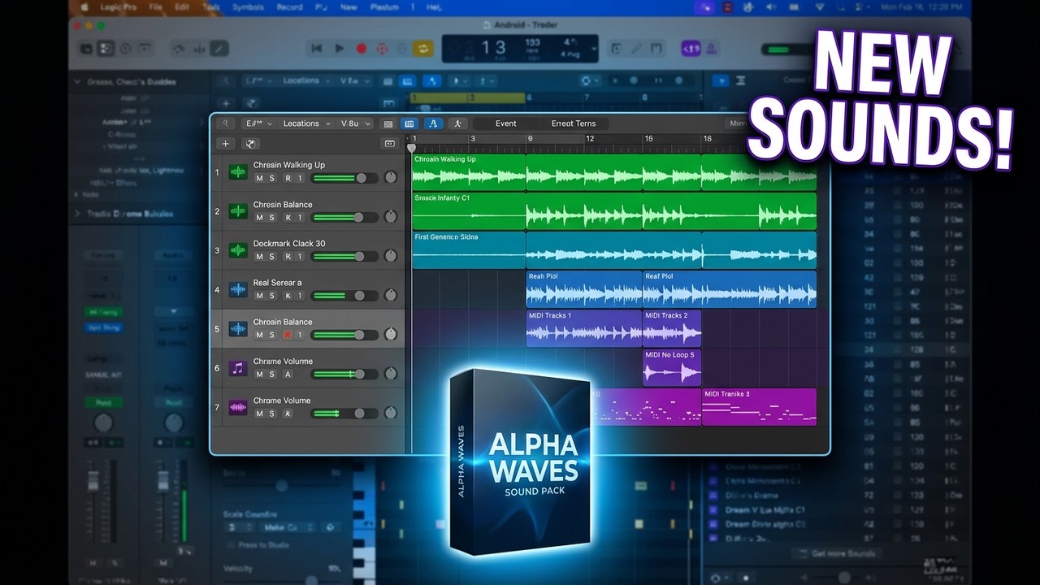Select the MIDI Tracks 1 region
Screen dimensions: 1040x585
click(584, 328)
